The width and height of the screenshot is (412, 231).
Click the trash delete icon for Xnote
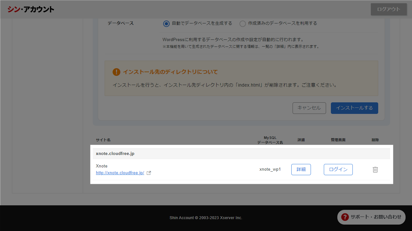coord(375,170)
